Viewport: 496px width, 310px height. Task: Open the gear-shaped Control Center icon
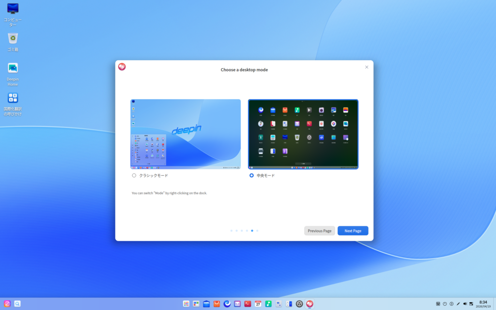point(299,304)
